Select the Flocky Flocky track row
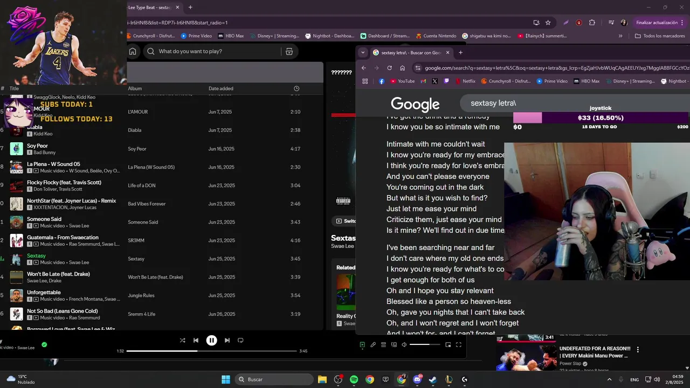The height and width of the screenshot is (388, 690). [x=162, y=185]
